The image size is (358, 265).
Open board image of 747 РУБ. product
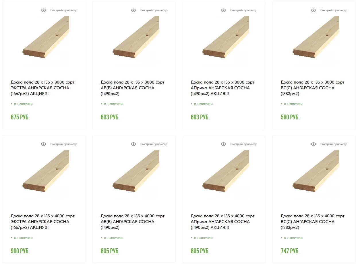point(316,171)
